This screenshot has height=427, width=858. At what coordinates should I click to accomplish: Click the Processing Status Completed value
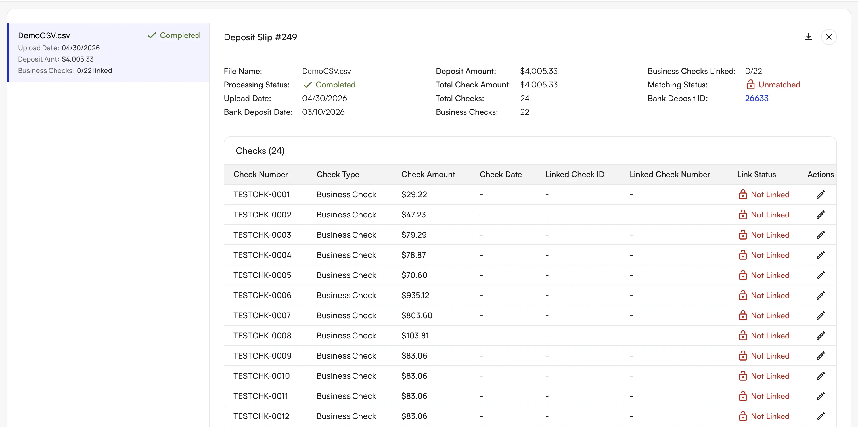point(329,85)
